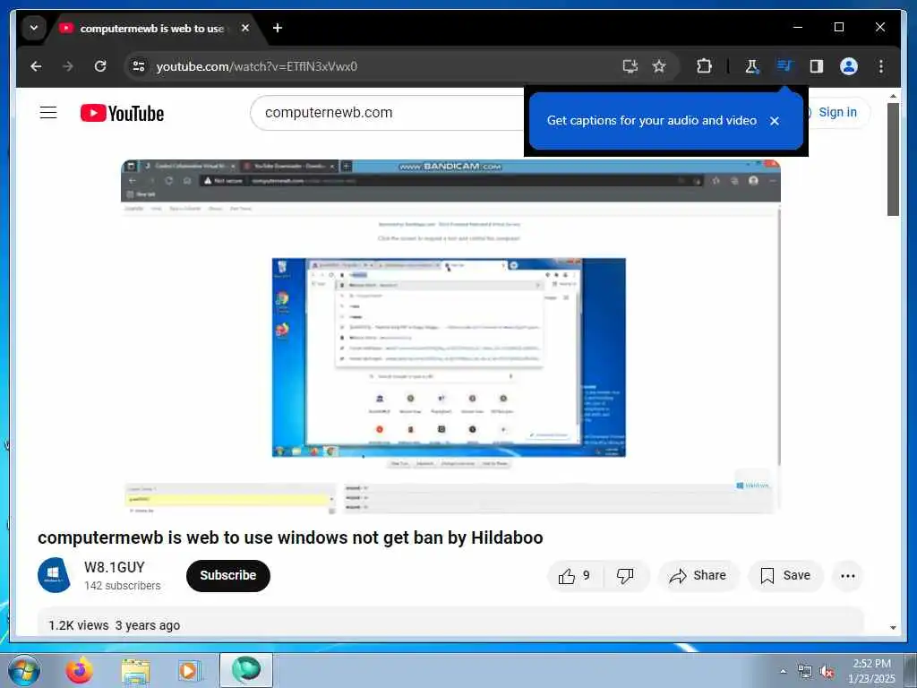Open the tab search dropdown arrow
This screenshot has width=917, height=688.
click(34, 28)
